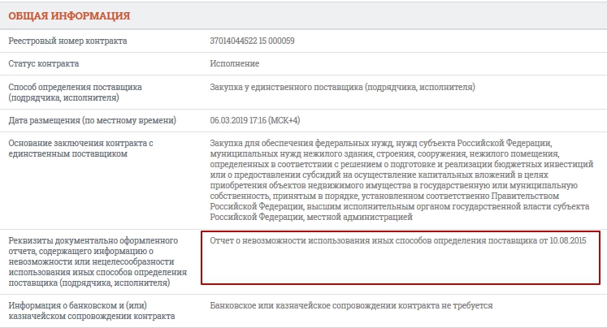Click label 'Дата размещения (по местному времени)'
The height and width of the screenshot is (328, 607).
(x=92, y=120)
